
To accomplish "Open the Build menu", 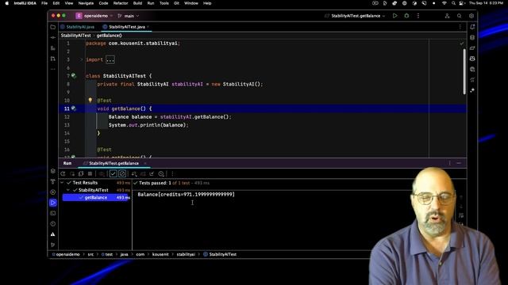I will [137, 3].
